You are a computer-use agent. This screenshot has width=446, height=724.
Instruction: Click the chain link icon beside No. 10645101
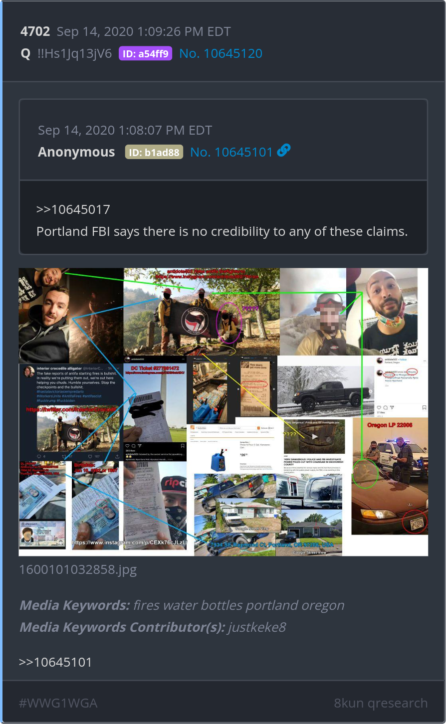tap(284, 150)
